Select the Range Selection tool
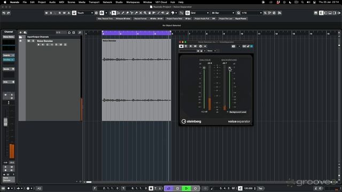 coord(119,13)
